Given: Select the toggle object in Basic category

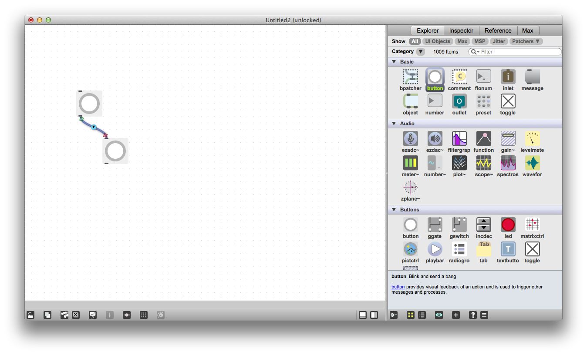Looking at the screenshot, I should [508, 102].
